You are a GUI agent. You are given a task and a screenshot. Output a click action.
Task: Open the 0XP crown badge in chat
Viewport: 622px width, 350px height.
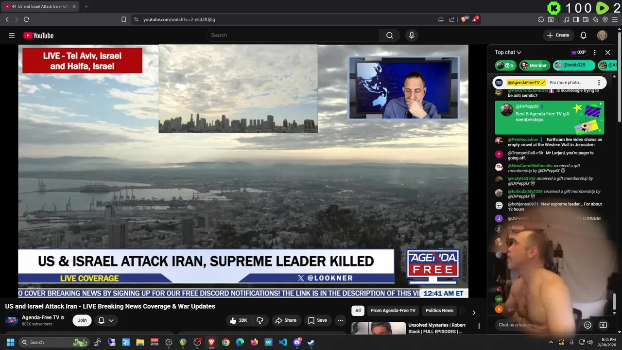[578, 52]
